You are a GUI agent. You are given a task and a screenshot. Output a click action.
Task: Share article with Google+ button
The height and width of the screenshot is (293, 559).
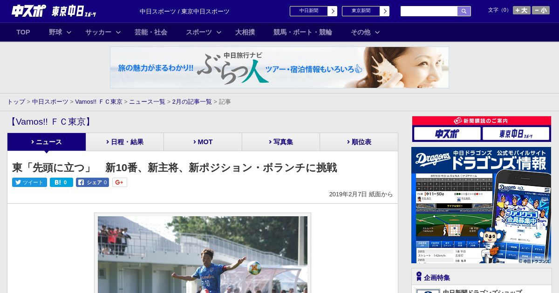pyautogui.click(x=120, y=182)
